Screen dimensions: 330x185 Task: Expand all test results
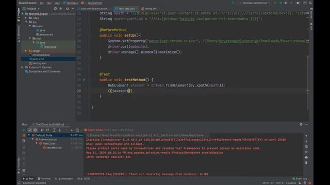(54, 130)
